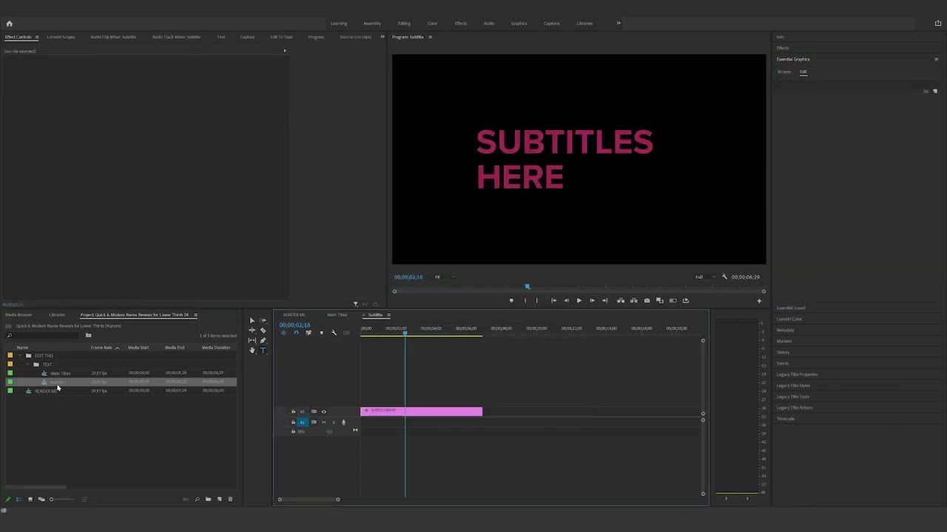Click Mark In button
947x532 pixels.
[525, 301]
